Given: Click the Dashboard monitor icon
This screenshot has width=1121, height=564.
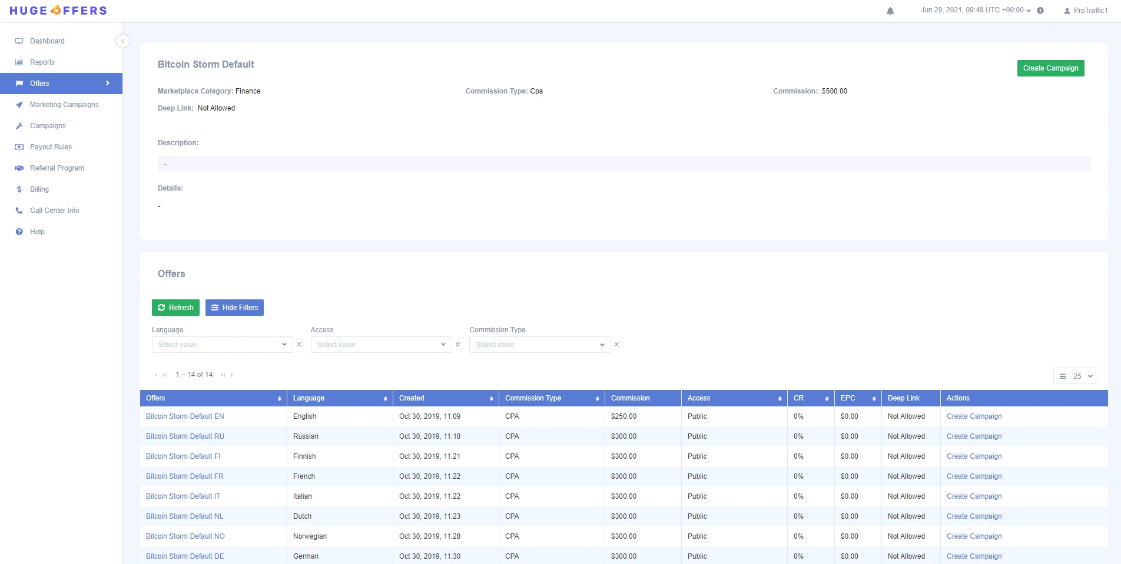Looking at the screenshot, I should click(x=19, y=41).
